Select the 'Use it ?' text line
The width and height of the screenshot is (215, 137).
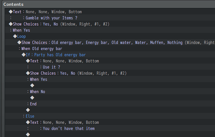110,67
